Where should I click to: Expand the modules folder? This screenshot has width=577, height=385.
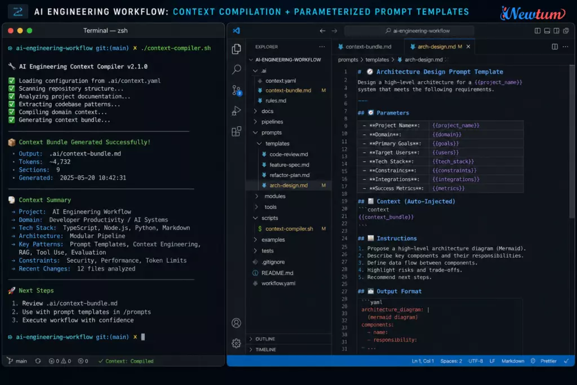pyautogui.click(x=256, y=196)
